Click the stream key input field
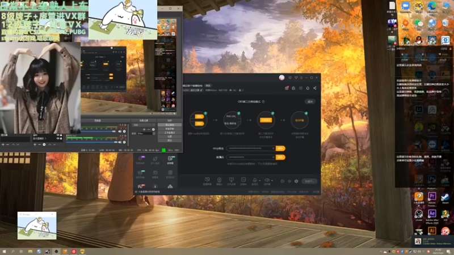Image resolution: width=454 pixels, height=255 pixels. tap(251, 158)
